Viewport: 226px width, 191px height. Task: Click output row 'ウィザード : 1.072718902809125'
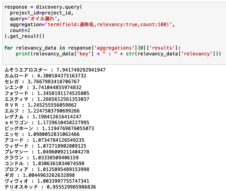(45, 146)
